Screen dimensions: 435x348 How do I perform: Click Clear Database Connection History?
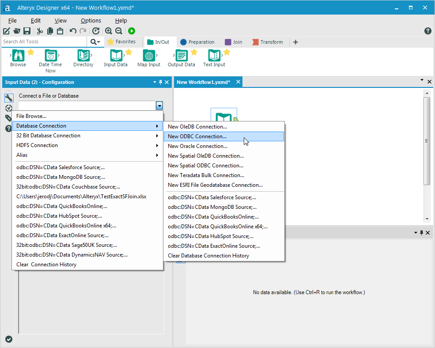click(x=208, y=256)
